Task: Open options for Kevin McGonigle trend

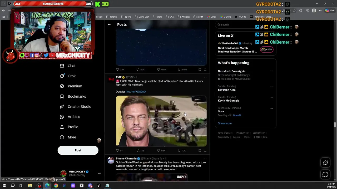Action: pos(272,98)
